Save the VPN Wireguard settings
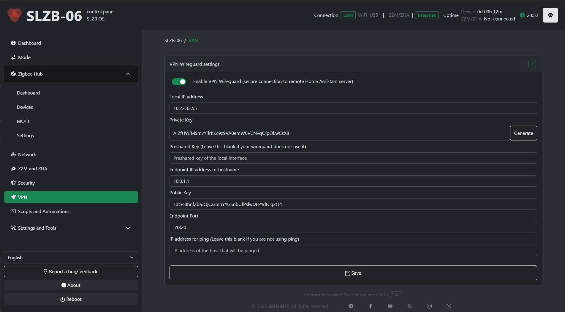This screenshot has width=565, height=312. click(x=353, y=273)
